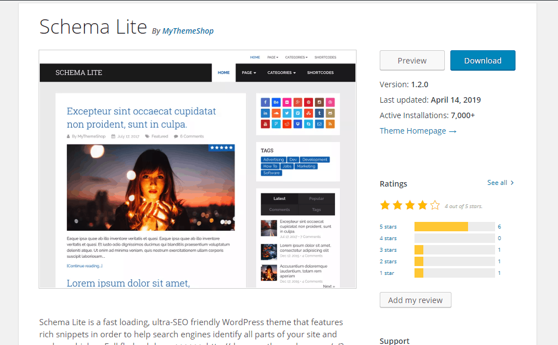Click the theme description paragraph
Viewport: 558px width, 345px height.
click(x=192, y=331)
